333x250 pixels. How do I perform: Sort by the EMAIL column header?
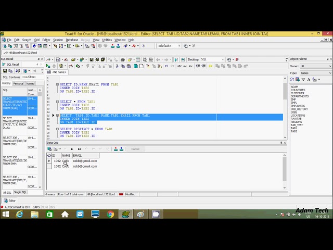coord(85,156)
